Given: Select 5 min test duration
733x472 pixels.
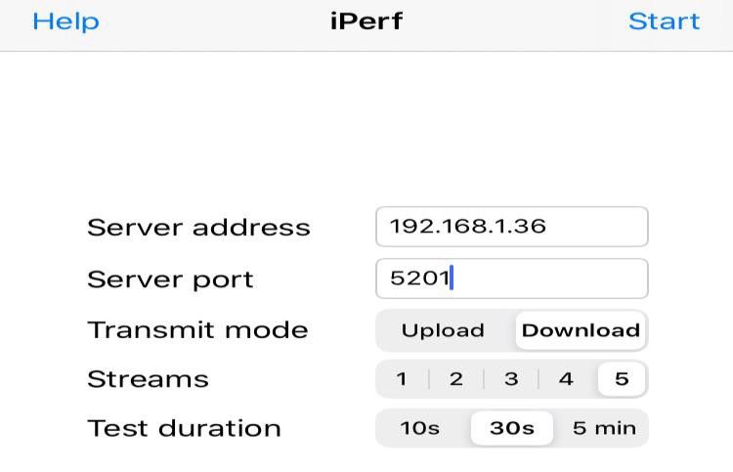Looking at the screenshot, I should (604, 428).
